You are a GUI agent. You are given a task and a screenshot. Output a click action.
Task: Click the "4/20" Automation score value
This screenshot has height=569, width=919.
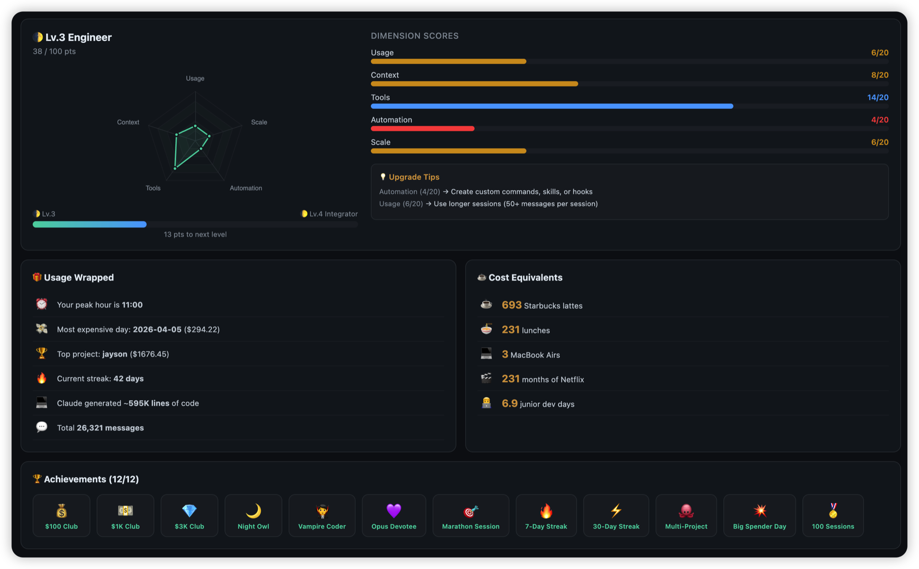coord(880,120)
